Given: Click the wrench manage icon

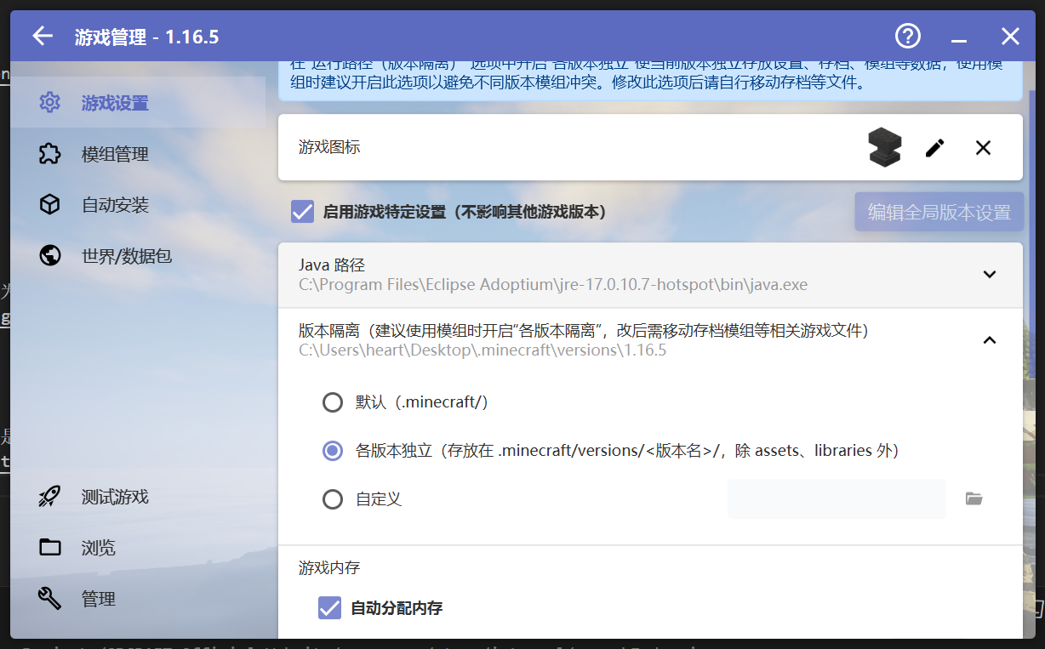Looking at the screenshot, I should (50, 599).
